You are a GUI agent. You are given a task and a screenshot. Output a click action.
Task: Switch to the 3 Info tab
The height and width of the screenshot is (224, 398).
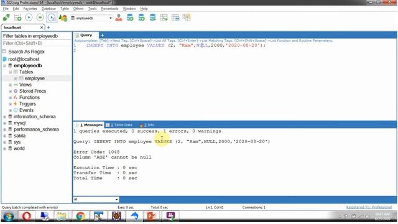(147, 125)
